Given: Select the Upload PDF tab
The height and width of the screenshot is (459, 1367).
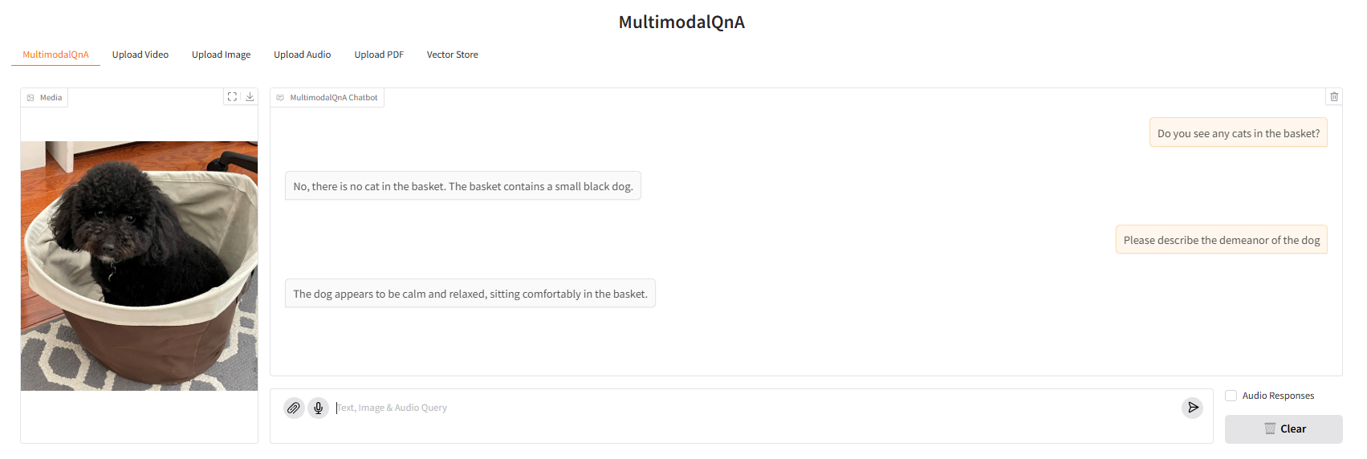Looking at the screenshot, I should (x=379, y=55).
